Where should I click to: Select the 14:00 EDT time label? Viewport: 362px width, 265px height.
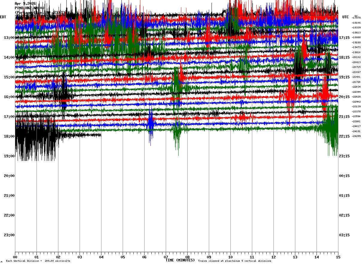(9, 57)
